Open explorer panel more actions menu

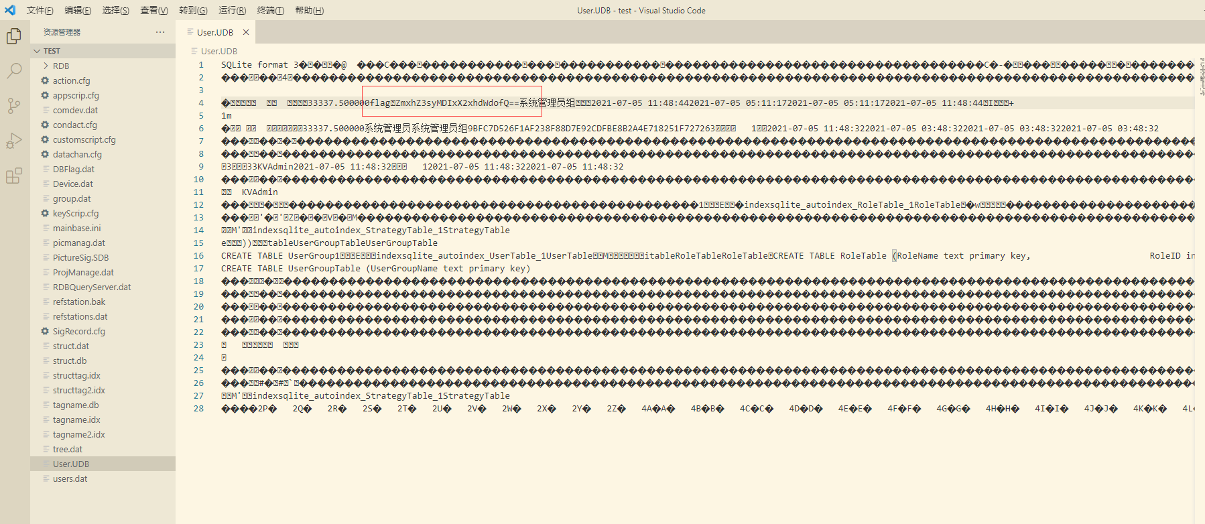[160, 32]
